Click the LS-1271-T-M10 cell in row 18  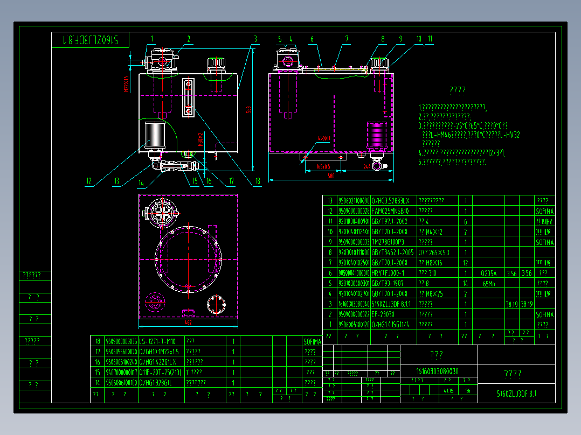(157, 341)
